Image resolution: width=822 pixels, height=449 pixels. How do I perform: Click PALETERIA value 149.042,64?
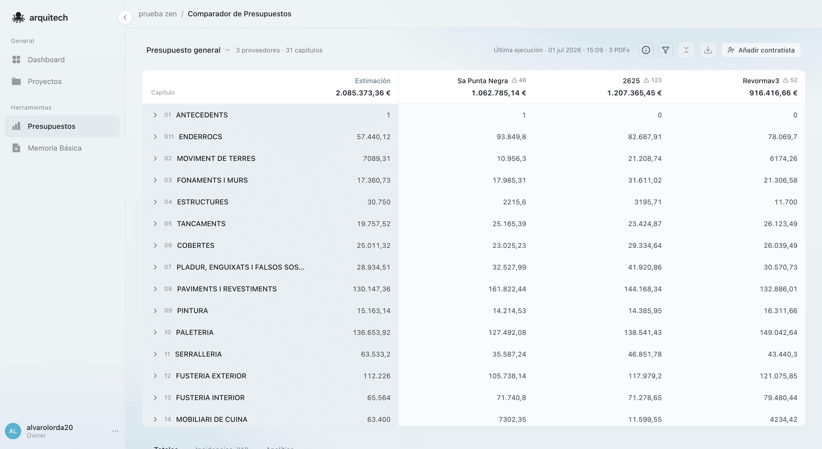coord(778,332)
